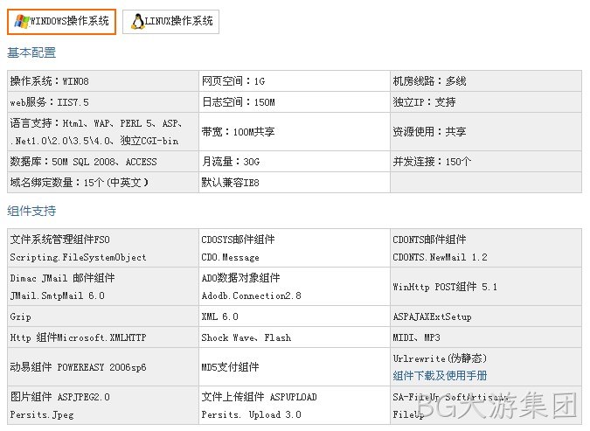Click the 默认兼容IE8 cell

tap(295, 183)
